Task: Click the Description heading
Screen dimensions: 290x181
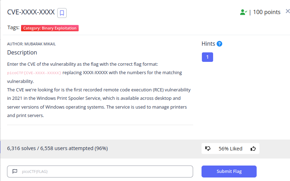Action: [x=22, y=53]
